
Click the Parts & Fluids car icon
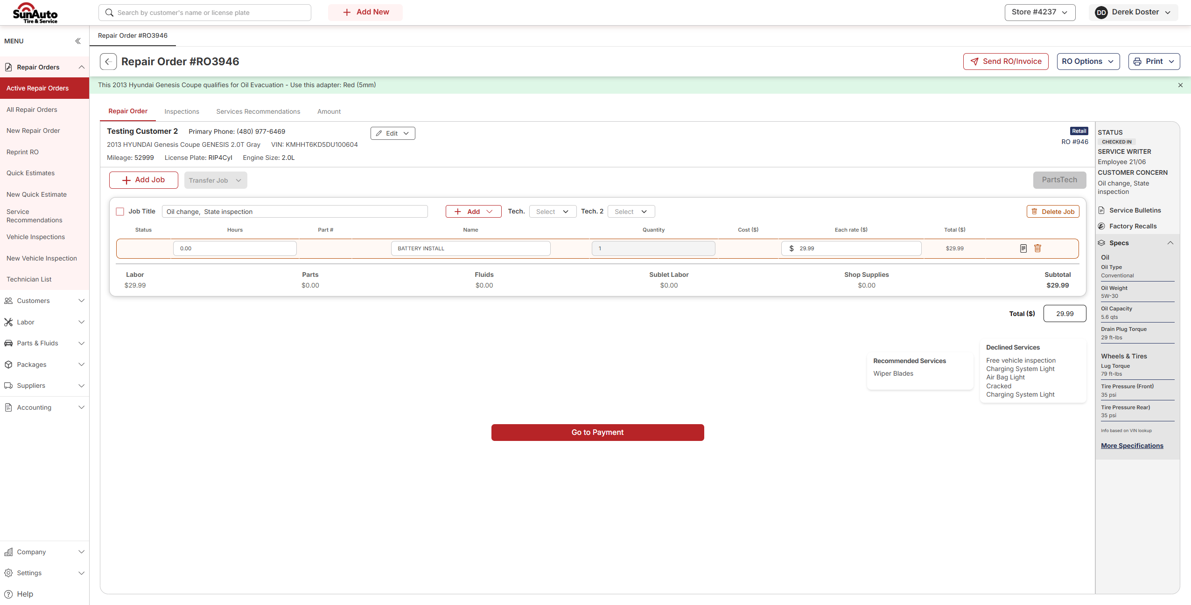pyautogui.click(x=8, y=343)
